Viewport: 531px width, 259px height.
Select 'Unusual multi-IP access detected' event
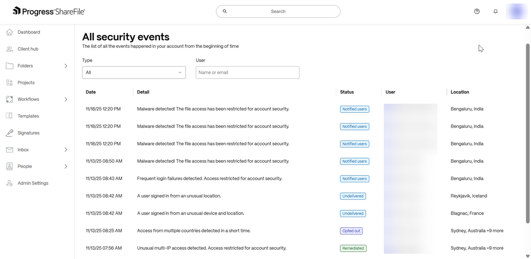(x=211, y=248)
